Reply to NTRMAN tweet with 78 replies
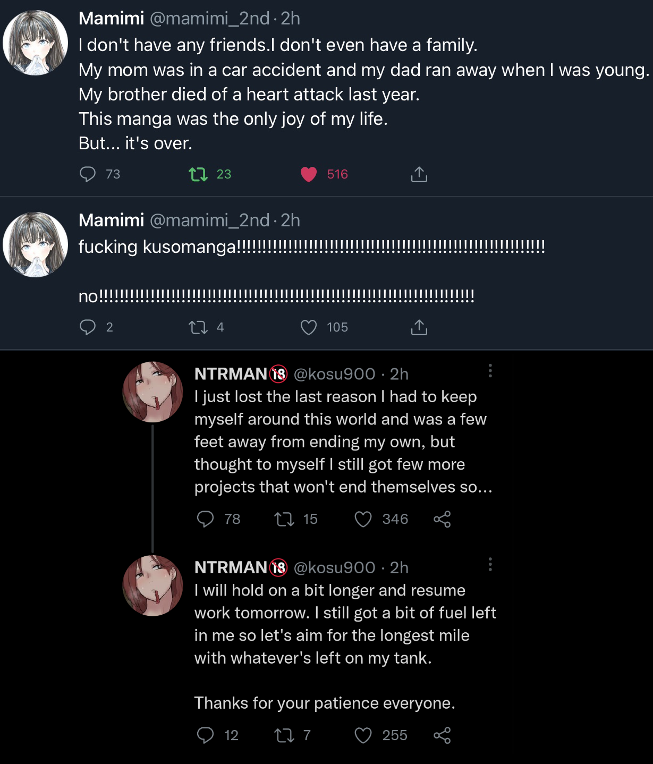 (x=205, y=519)
